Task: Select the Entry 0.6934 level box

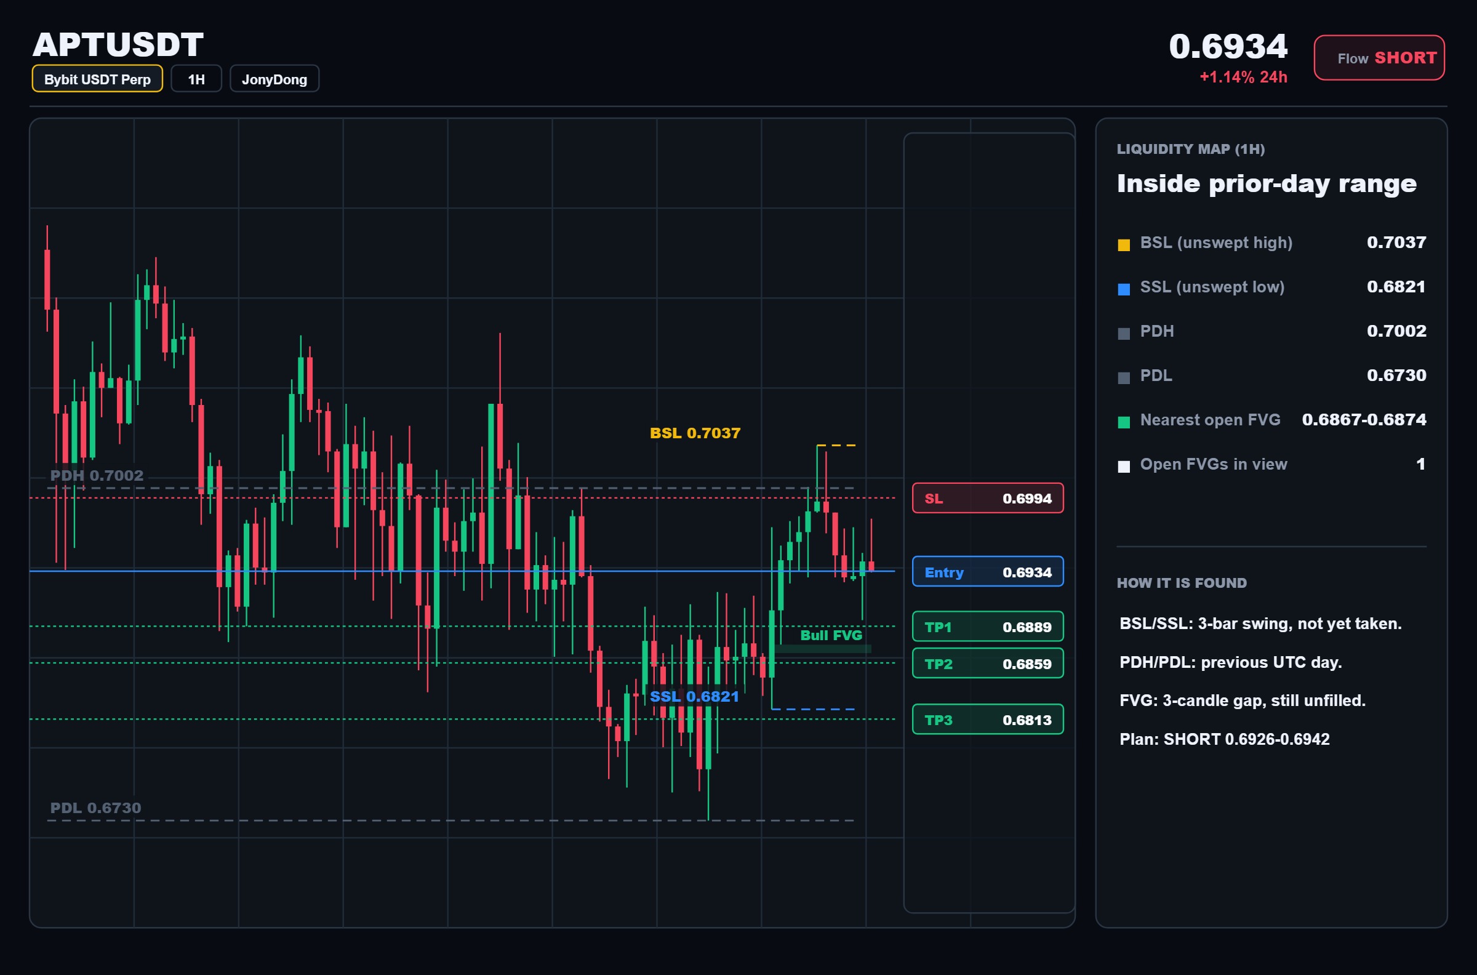Action: (x=988, y=571)
